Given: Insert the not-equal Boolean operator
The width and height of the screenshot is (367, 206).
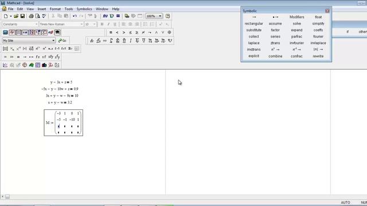Looking at the screenshot, I should [143, 33].
